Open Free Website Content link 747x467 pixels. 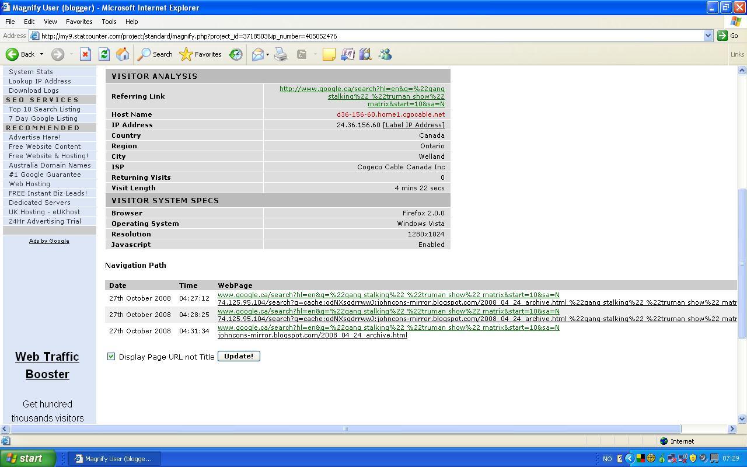(x=44, y=147)
